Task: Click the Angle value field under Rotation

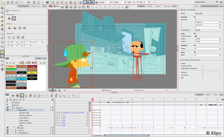Action: pyautogui.click(x=207, y=49)
